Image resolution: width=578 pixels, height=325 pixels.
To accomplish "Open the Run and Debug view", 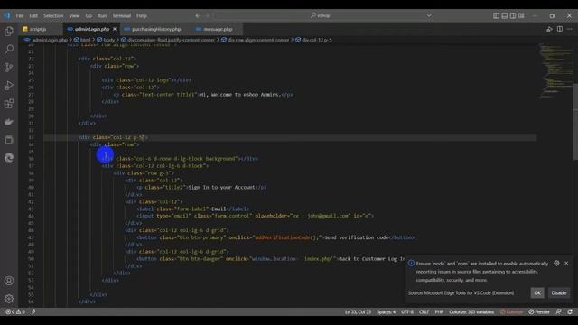I will pos(9,86).
